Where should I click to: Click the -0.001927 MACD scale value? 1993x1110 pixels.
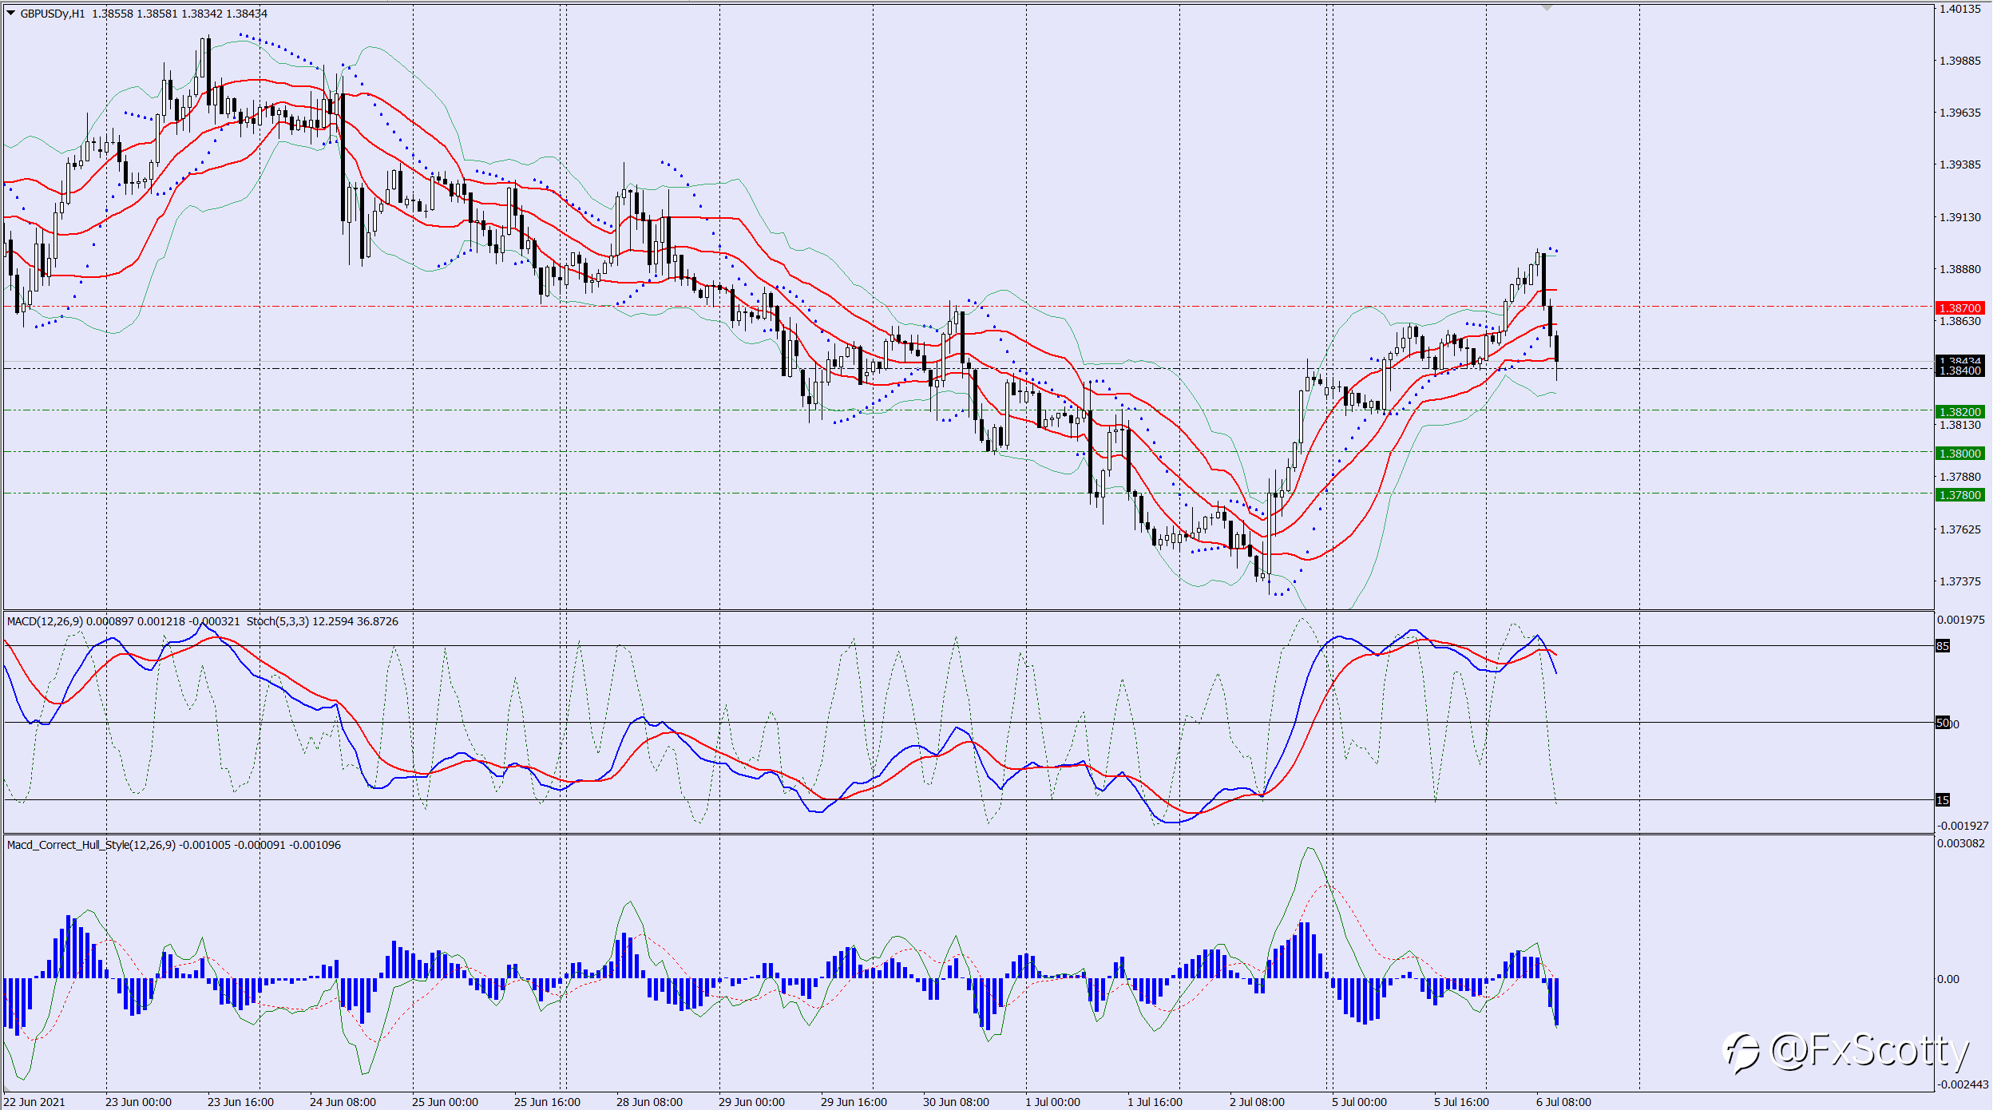[1962, 826]
